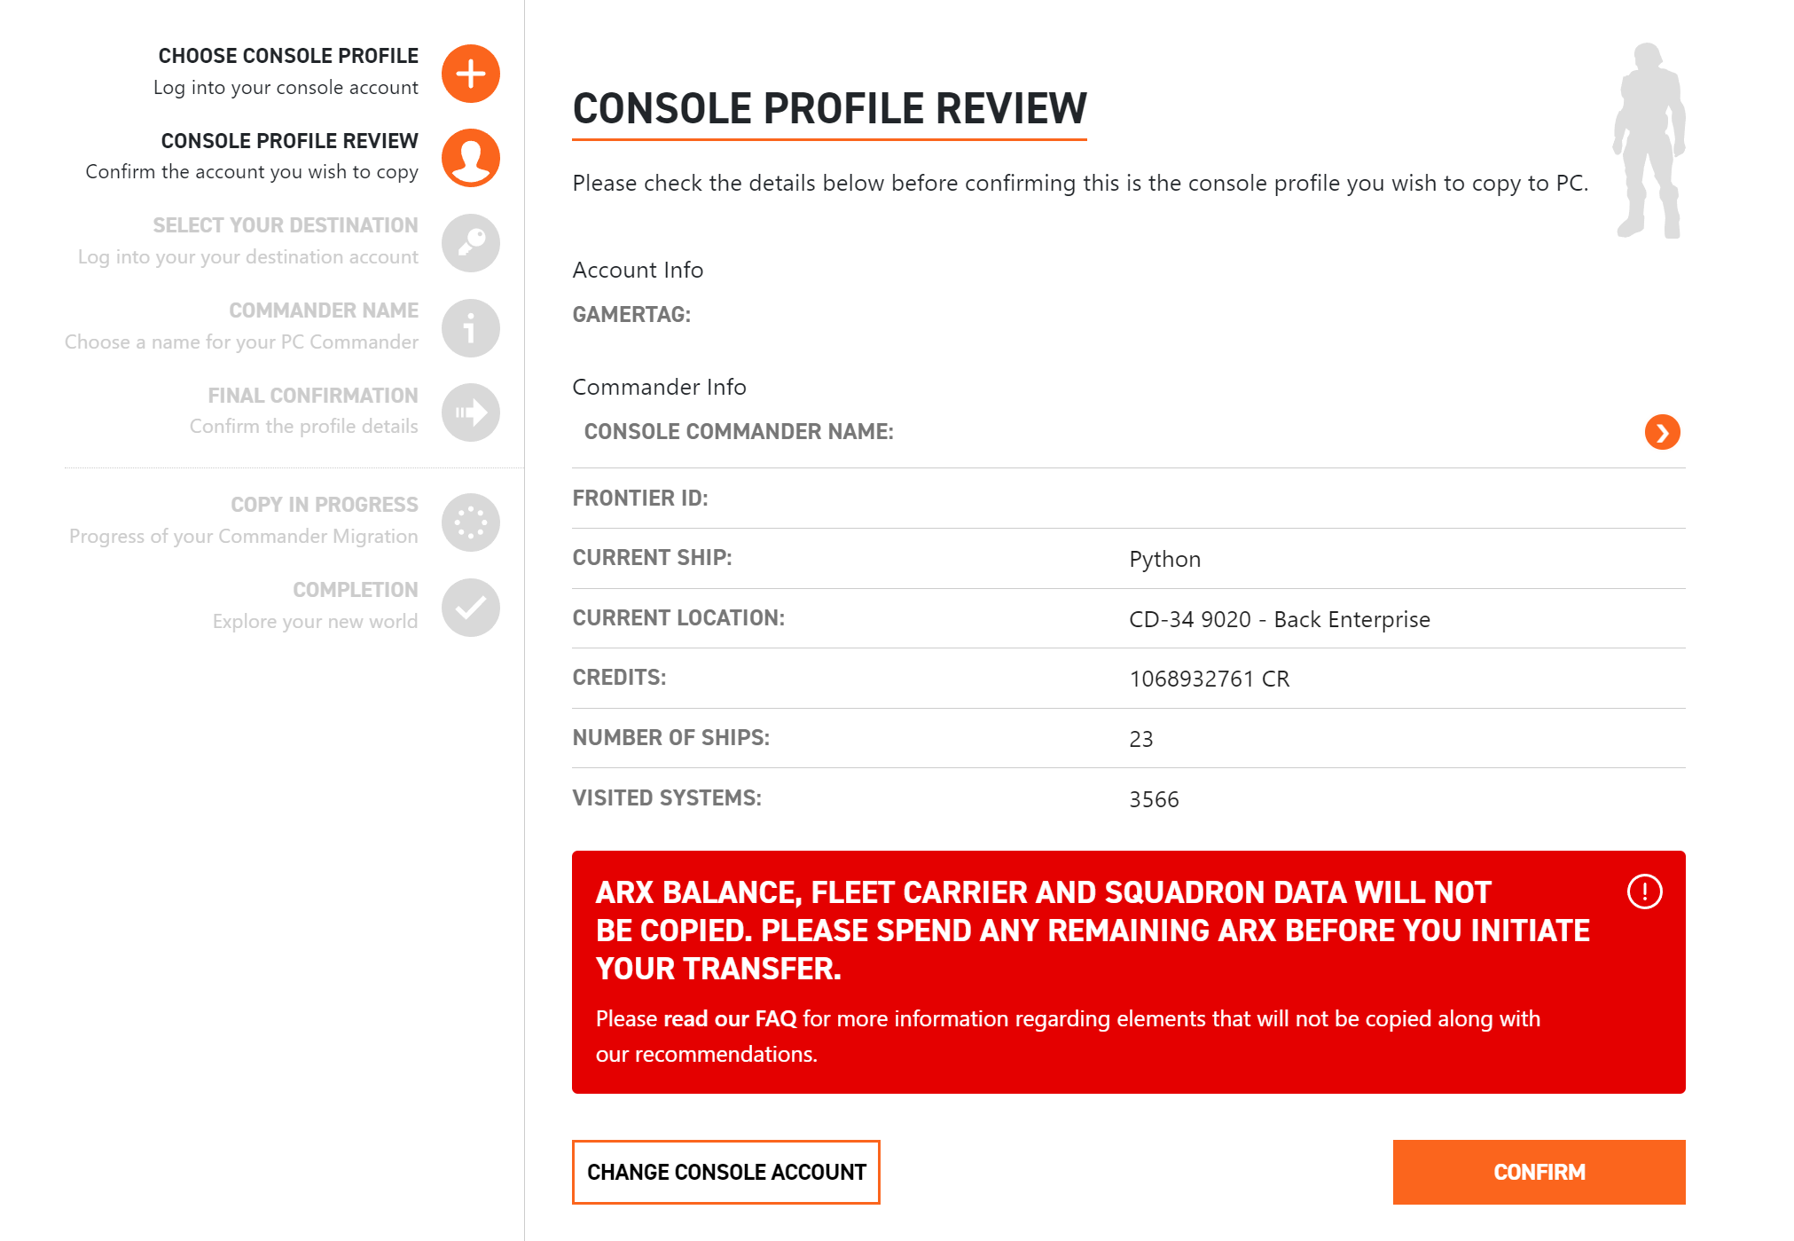Select the Choose Console Profile step label

pyautogui.click(x=288, y=56)
